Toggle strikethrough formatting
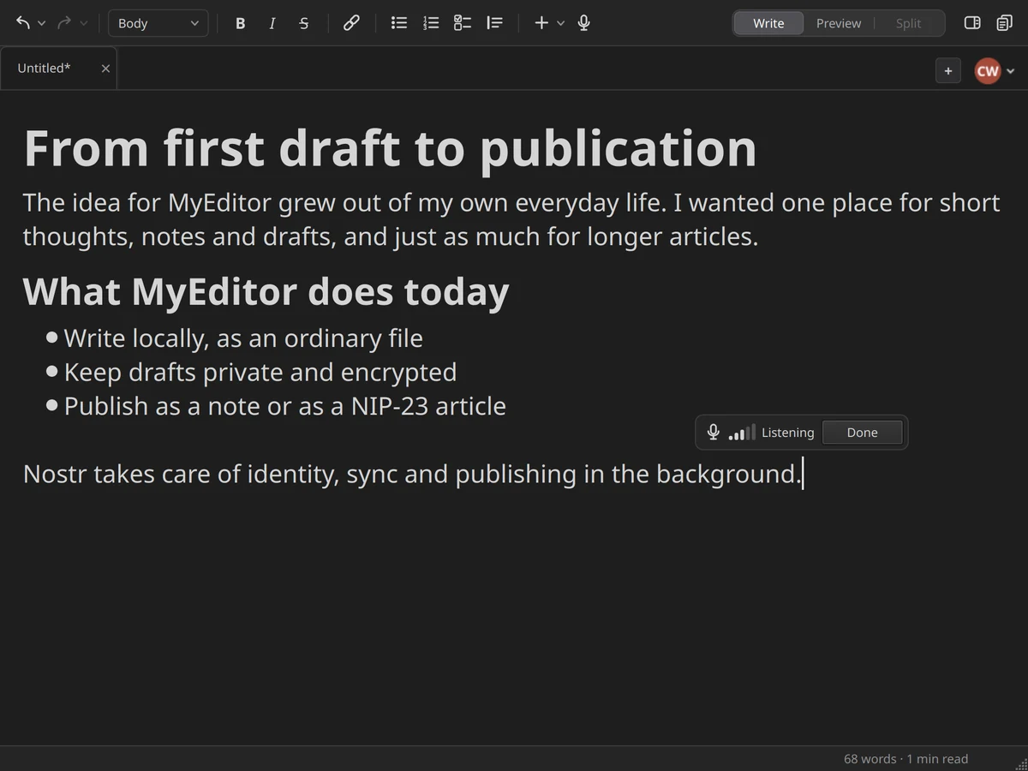This screenshot has height=771, width=1028. click(x=304, y=23)
